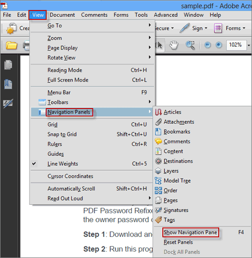Expand the Page Display submenu

coord(92,48)
